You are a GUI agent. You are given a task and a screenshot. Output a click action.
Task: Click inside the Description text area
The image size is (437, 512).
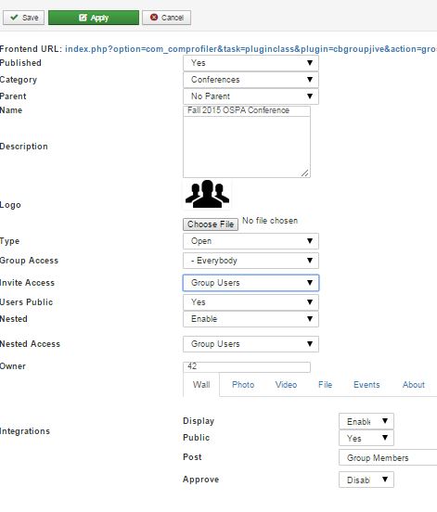(x=247, y=147)
